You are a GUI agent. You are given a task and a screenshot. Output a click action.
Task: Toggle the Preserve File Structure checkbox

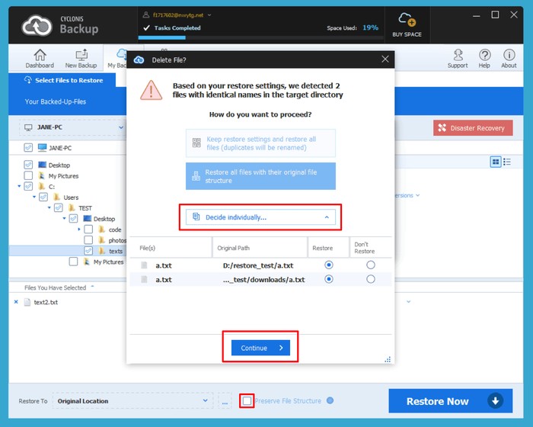coord(246,400)
